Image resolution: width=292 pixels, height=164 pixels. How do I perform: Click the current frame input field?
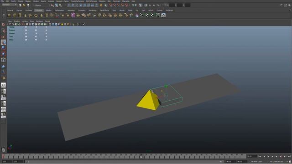pyautogui.click(x=252, y=156)
